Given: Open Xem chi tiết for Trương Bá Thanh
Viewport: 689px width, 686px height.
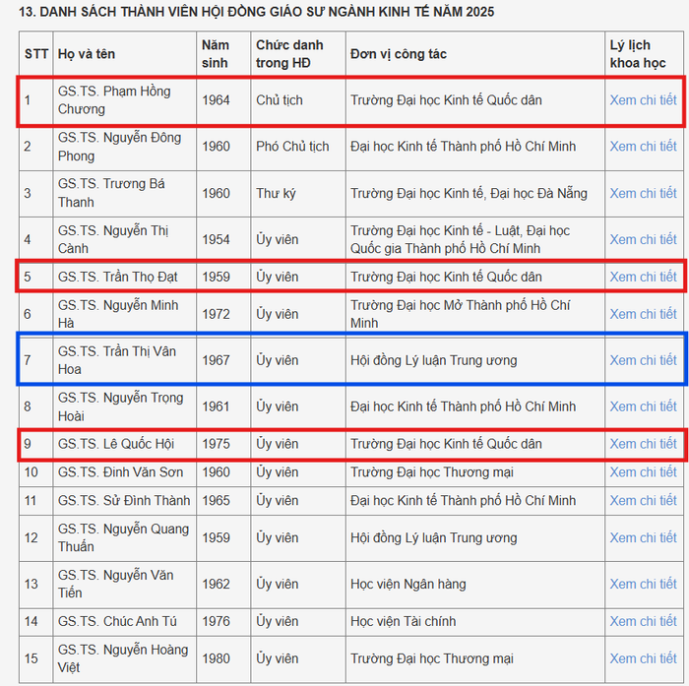Looking at the screenshot, I should pos(643,193).
